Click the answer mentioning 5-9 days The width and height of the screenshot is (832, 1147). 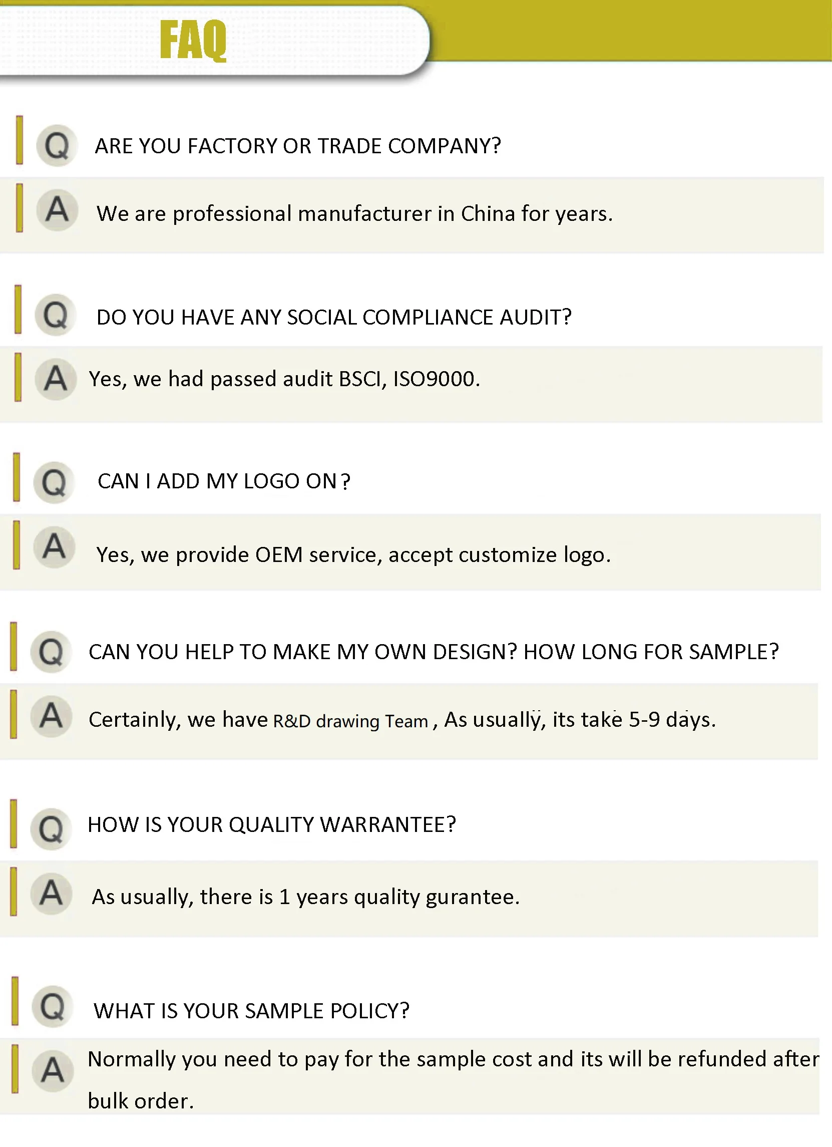[402, 720]
